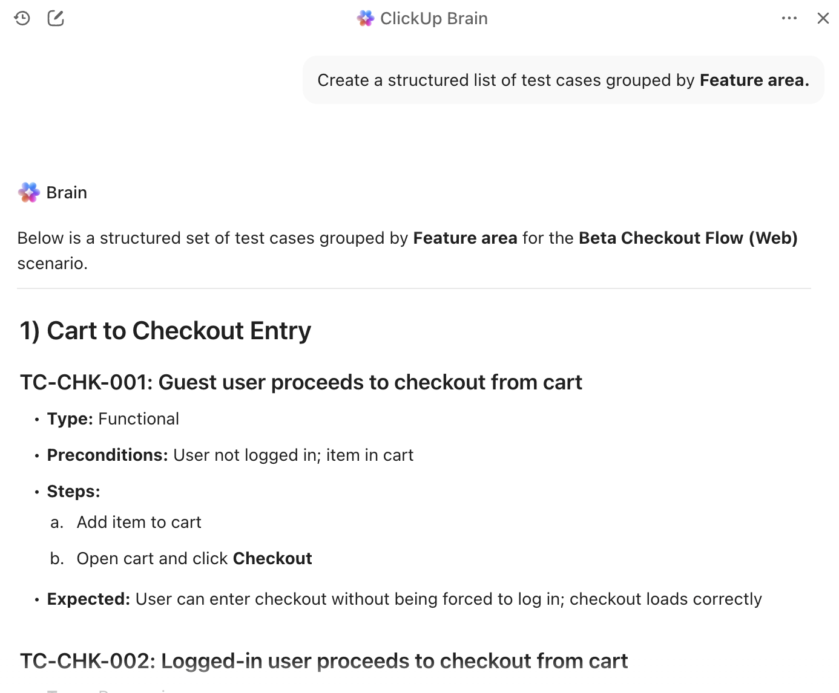
Task: Start a new chat with compose icon
Action: (56, 18)
